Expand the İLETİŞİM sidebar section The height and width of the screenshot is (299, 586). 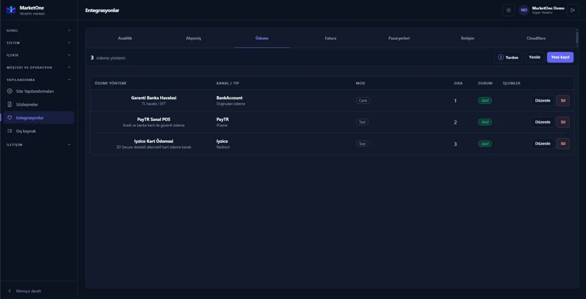pyautogui.click(x=38, y=145)
